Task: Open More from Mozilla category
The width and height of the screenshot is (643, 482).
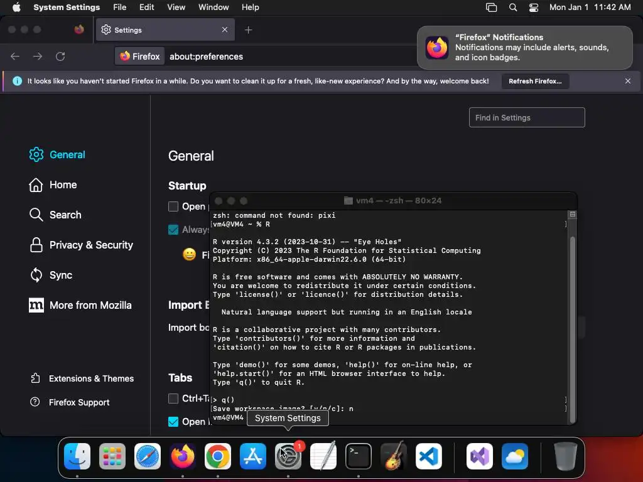Action: pyautogui.click(x=80, y=306)
